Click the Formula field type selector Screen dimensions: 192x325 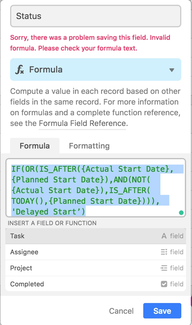tap(95, 70)
